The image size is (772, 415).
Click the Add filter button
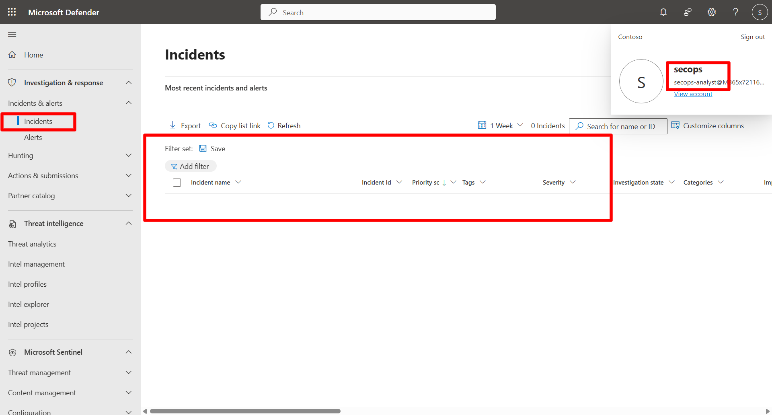coord(191,166)
